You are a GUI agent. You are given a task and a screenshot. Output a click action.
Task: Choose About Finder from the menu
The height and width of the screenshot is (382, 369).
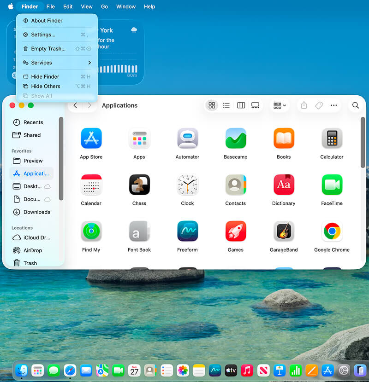coord(57,21)
